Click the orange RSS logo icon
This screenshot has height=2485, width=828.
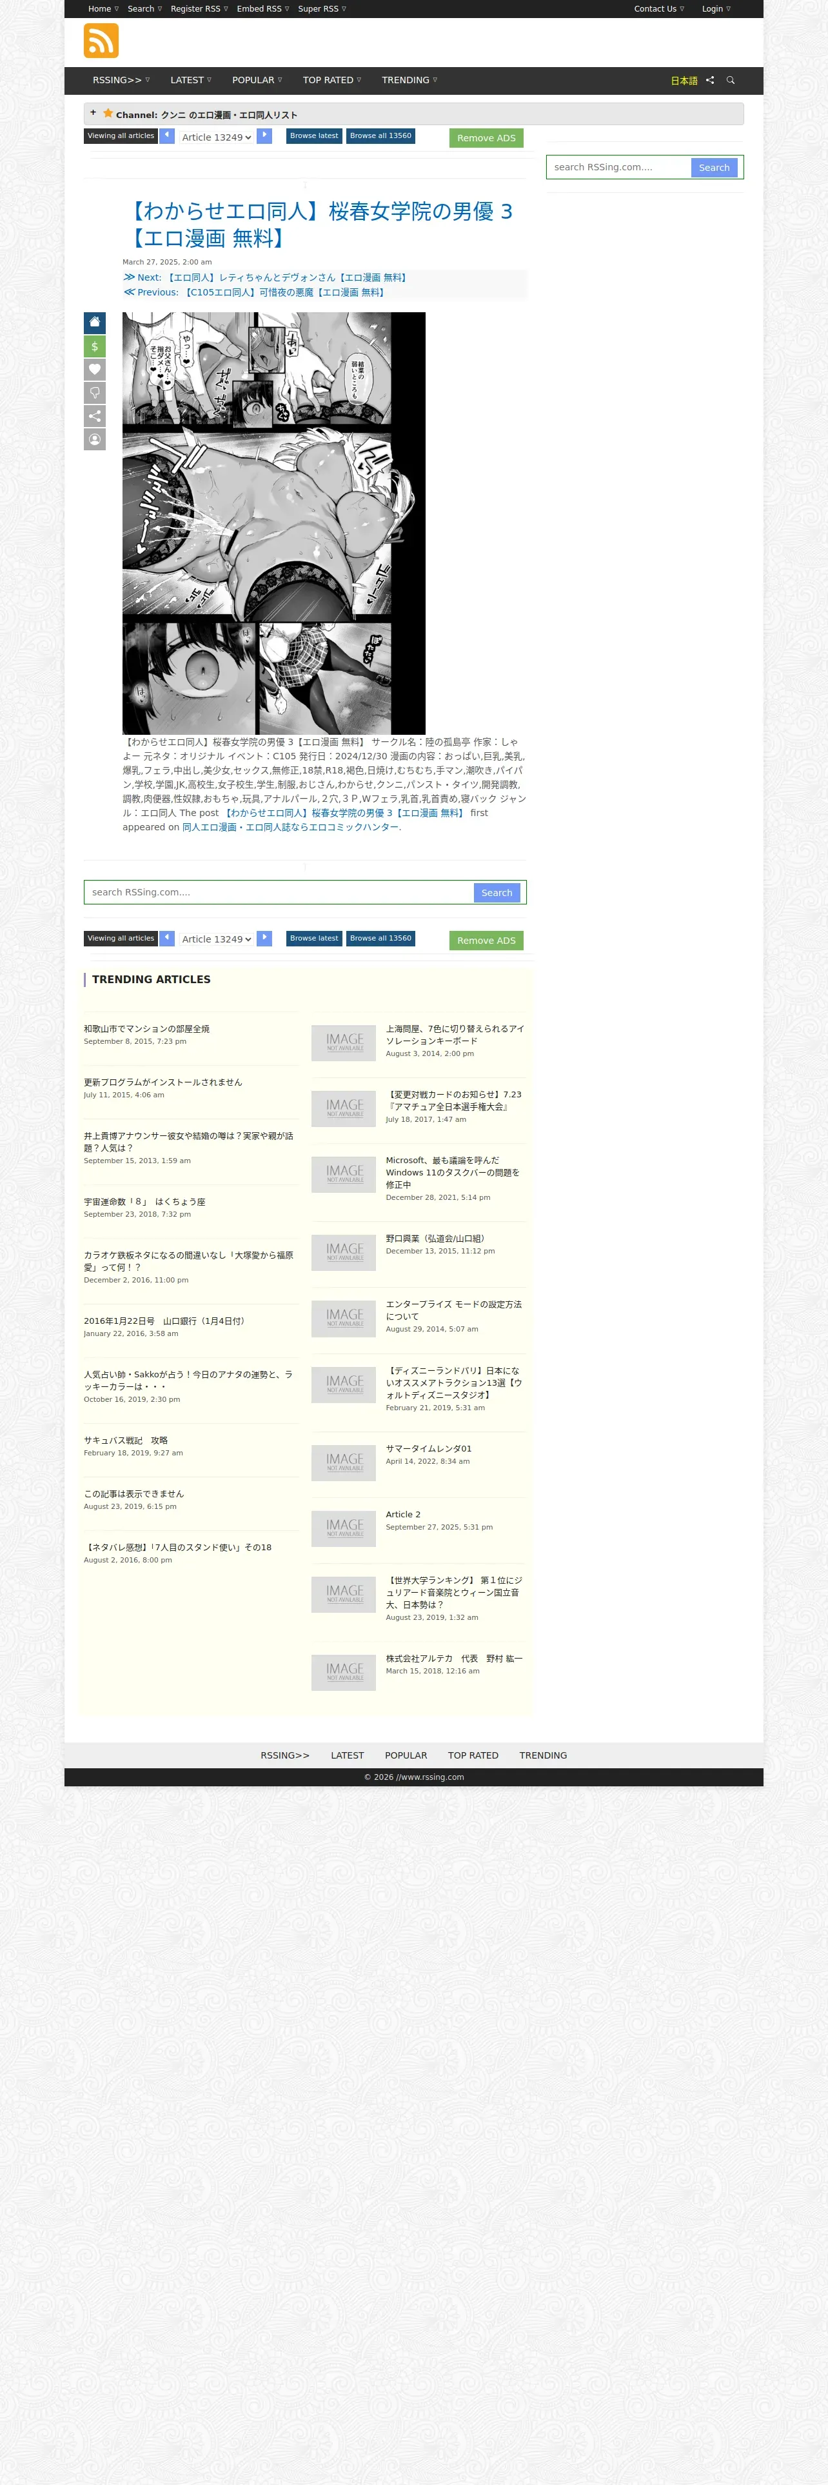(x=101, y=41)
